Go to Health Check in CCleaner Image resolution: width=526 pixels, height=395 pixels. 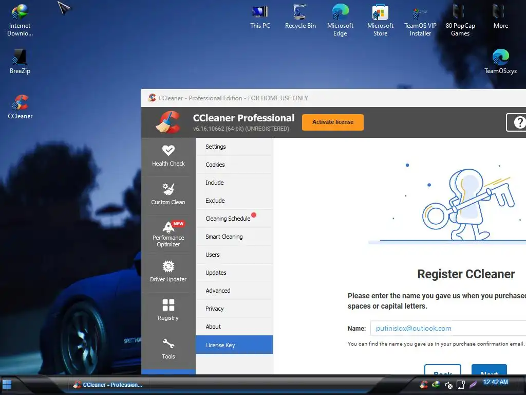coord(168,156)
